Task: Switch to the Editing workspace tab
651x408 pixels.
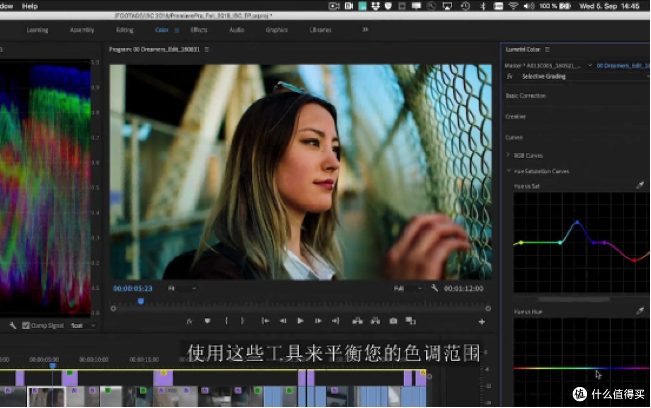Action: pyautogui.click(x=125, y=30)
